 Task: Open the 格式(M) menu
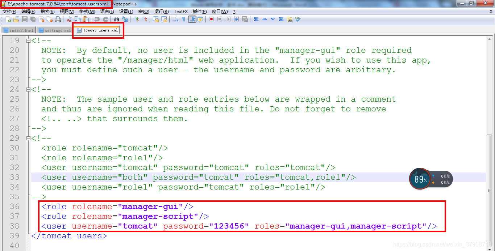[87, 12]
